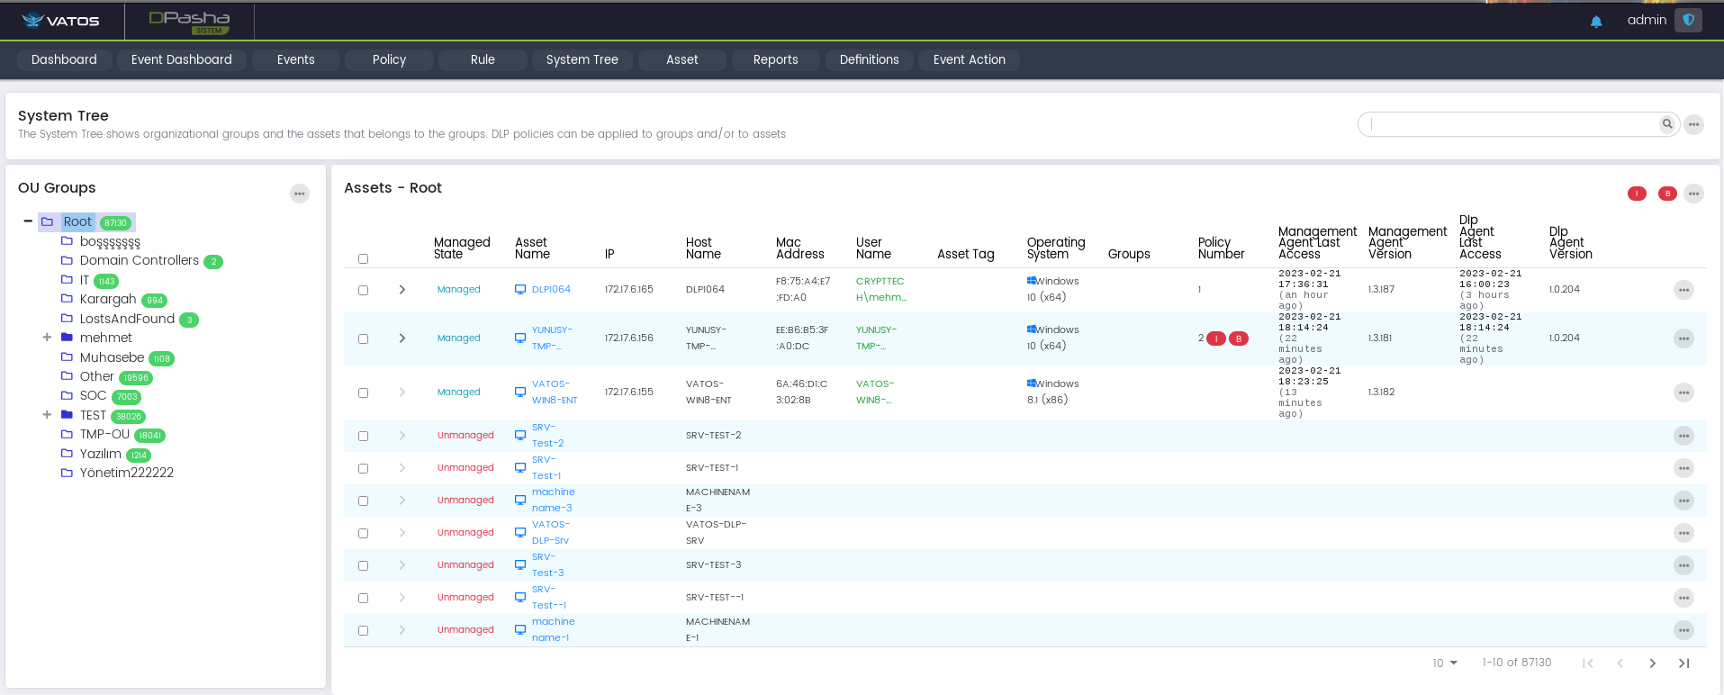Screen dimensions: 1724x695
Task: Check the VATOS-WIN8-ENT row checkbox
Action: (364, 393)
